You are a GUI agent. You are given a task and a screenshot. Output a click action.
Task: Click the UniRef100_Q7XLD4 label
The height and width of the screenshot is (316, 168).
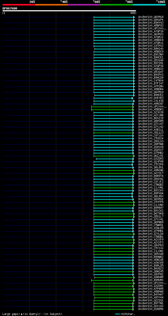click(151, 234)
